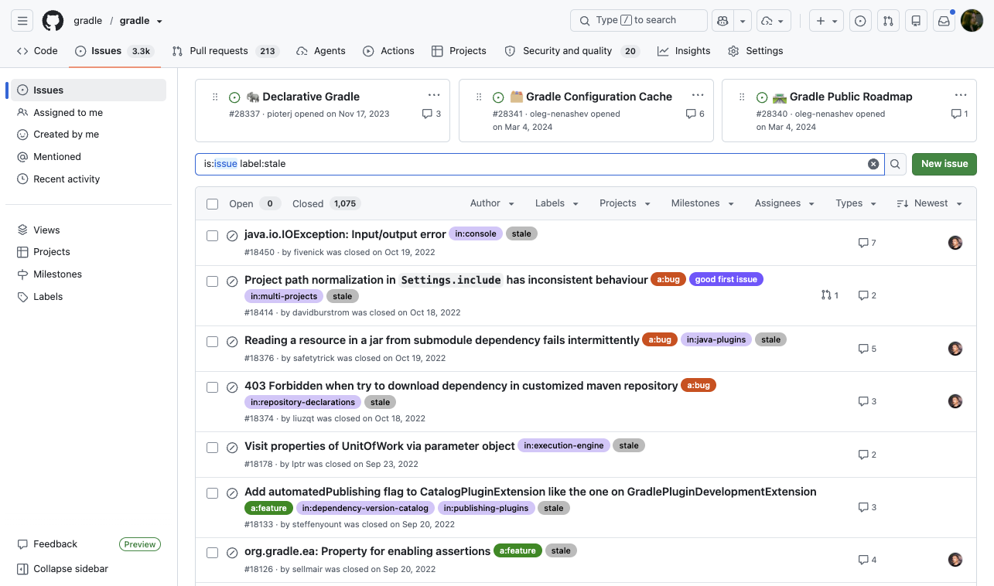Select the 403 Forbidden issue checkbox
Image resolution: width=994 pixels, height=586 pixels.
coord(212,387)
